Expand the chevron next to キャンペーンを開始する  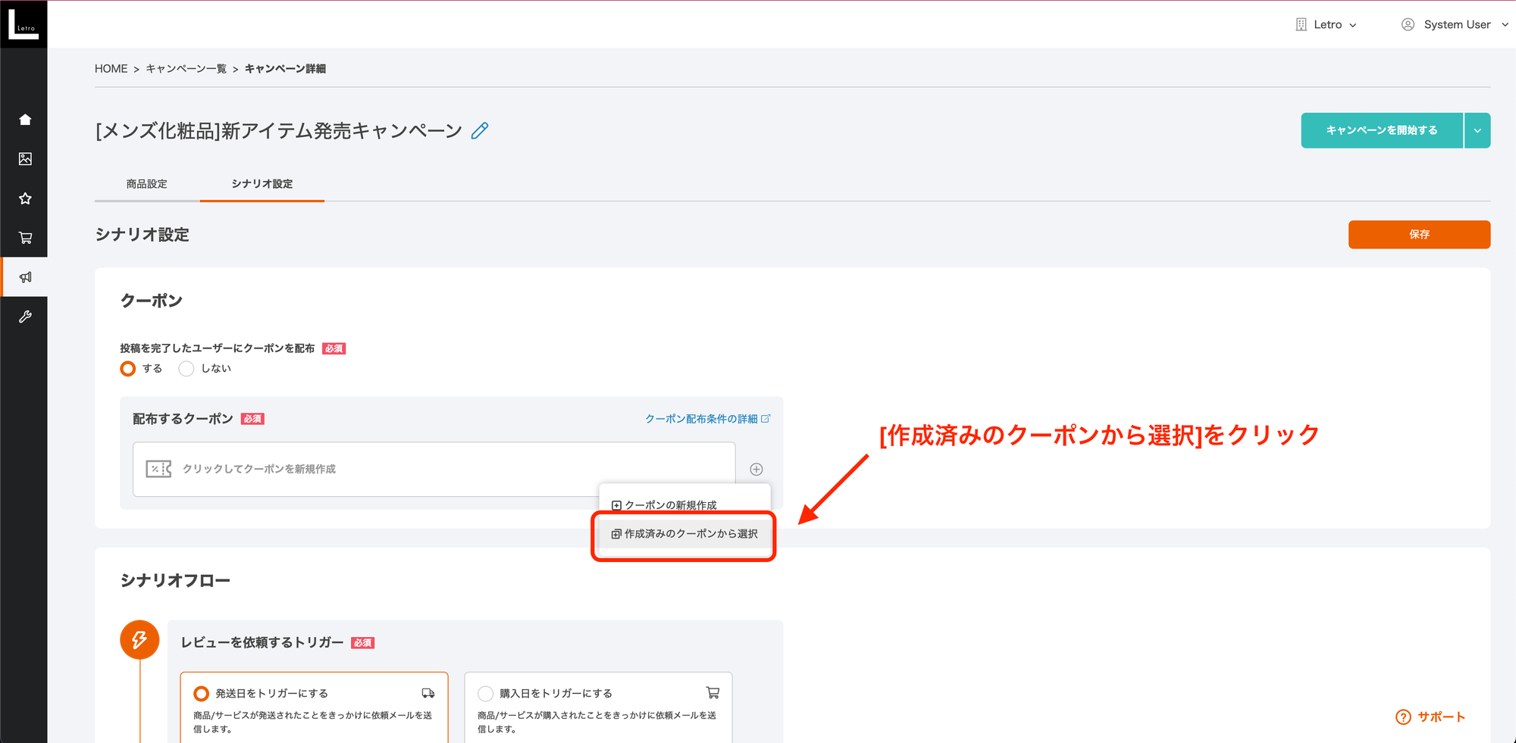tap(1477, 130)
